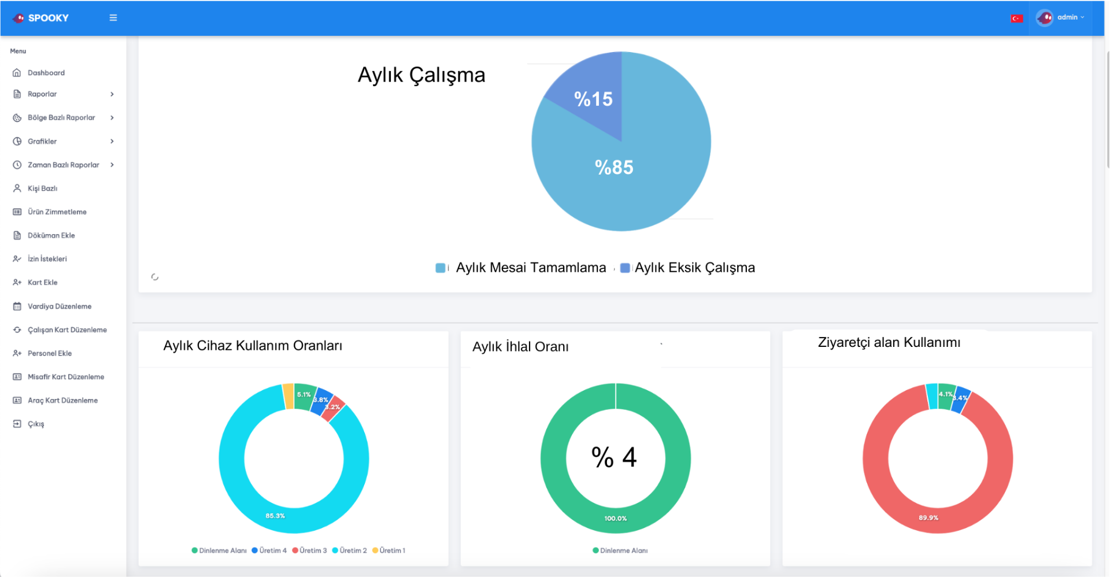The image size is (1110, 577).
Task: Click the Dashboard home icon
Action: (x=17, y=73)
